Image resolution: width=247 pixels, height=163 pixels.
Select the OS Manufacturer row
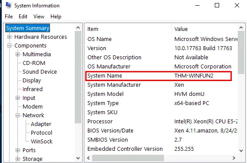(x=161, y=67)
